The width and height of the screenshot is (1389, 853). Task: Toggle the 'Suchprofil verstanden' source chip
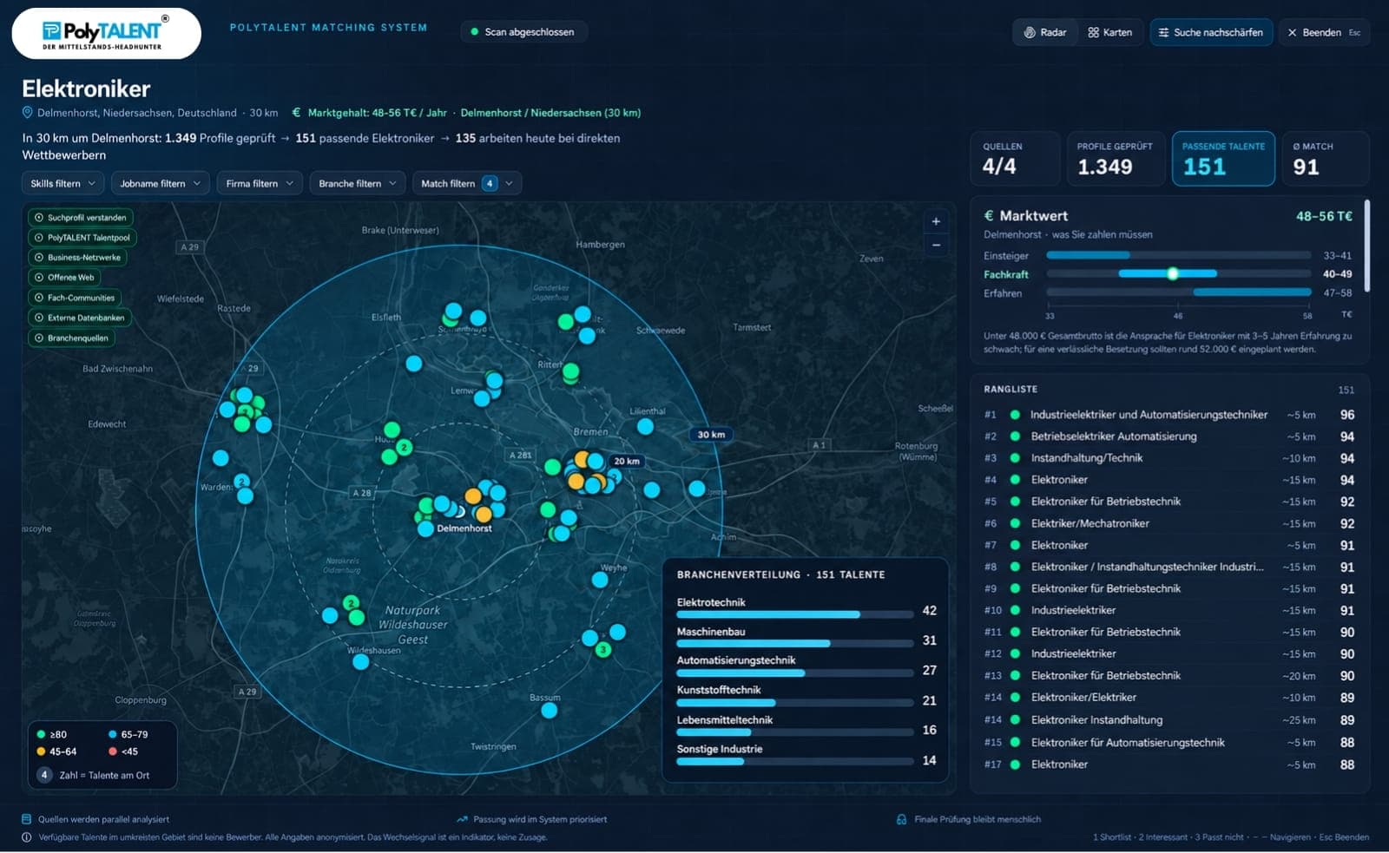[x=80, y=218]
